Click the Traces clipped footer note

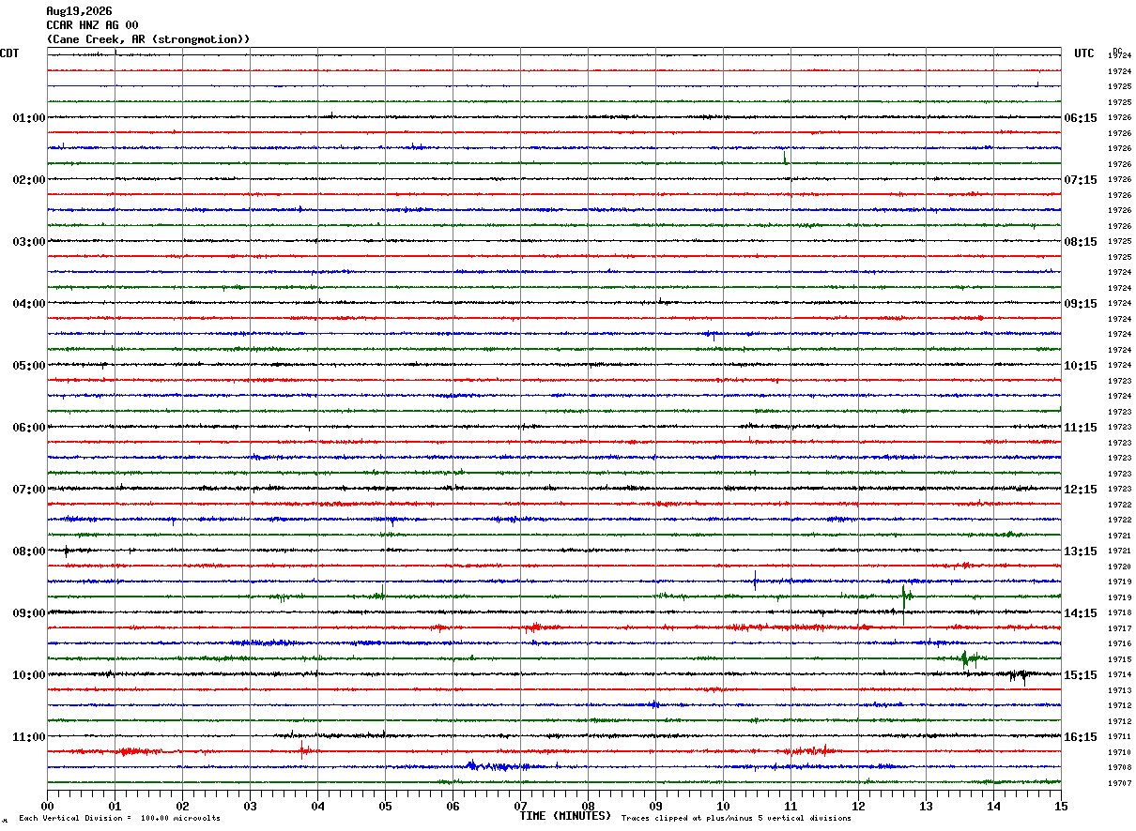pos(736,818)
